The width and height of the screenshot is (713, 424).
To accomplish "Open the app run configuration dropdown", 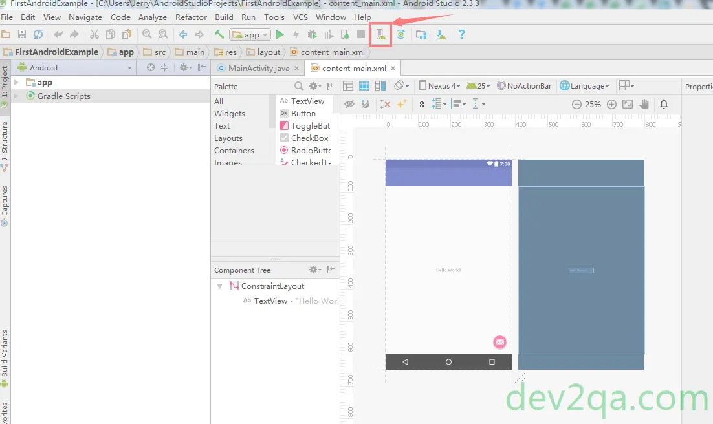I will [250, 34].
